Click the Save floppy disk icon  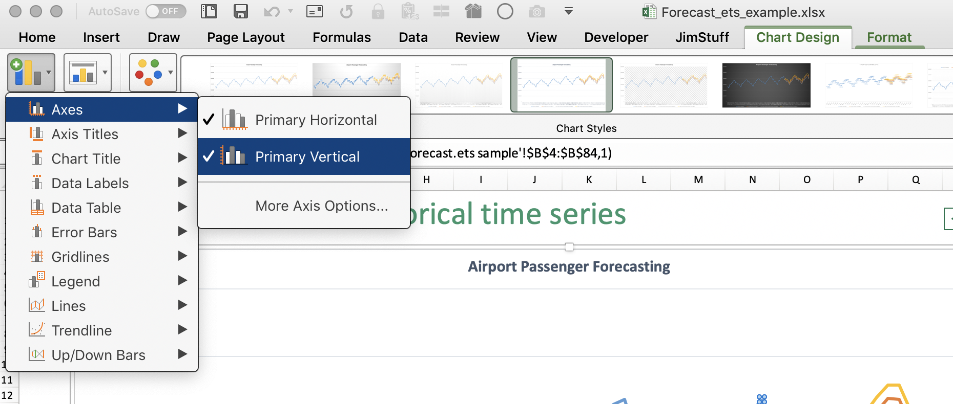click(x=240, y=11)
